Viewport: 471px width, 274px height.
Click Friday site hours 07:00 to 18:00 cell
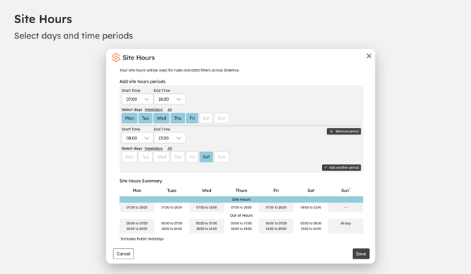276,207
